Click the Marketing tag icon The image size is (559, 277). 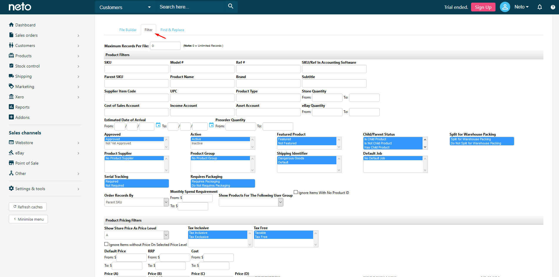(11, 86)
